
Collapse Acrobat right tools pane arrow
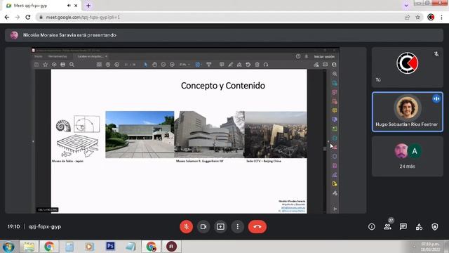328,141
